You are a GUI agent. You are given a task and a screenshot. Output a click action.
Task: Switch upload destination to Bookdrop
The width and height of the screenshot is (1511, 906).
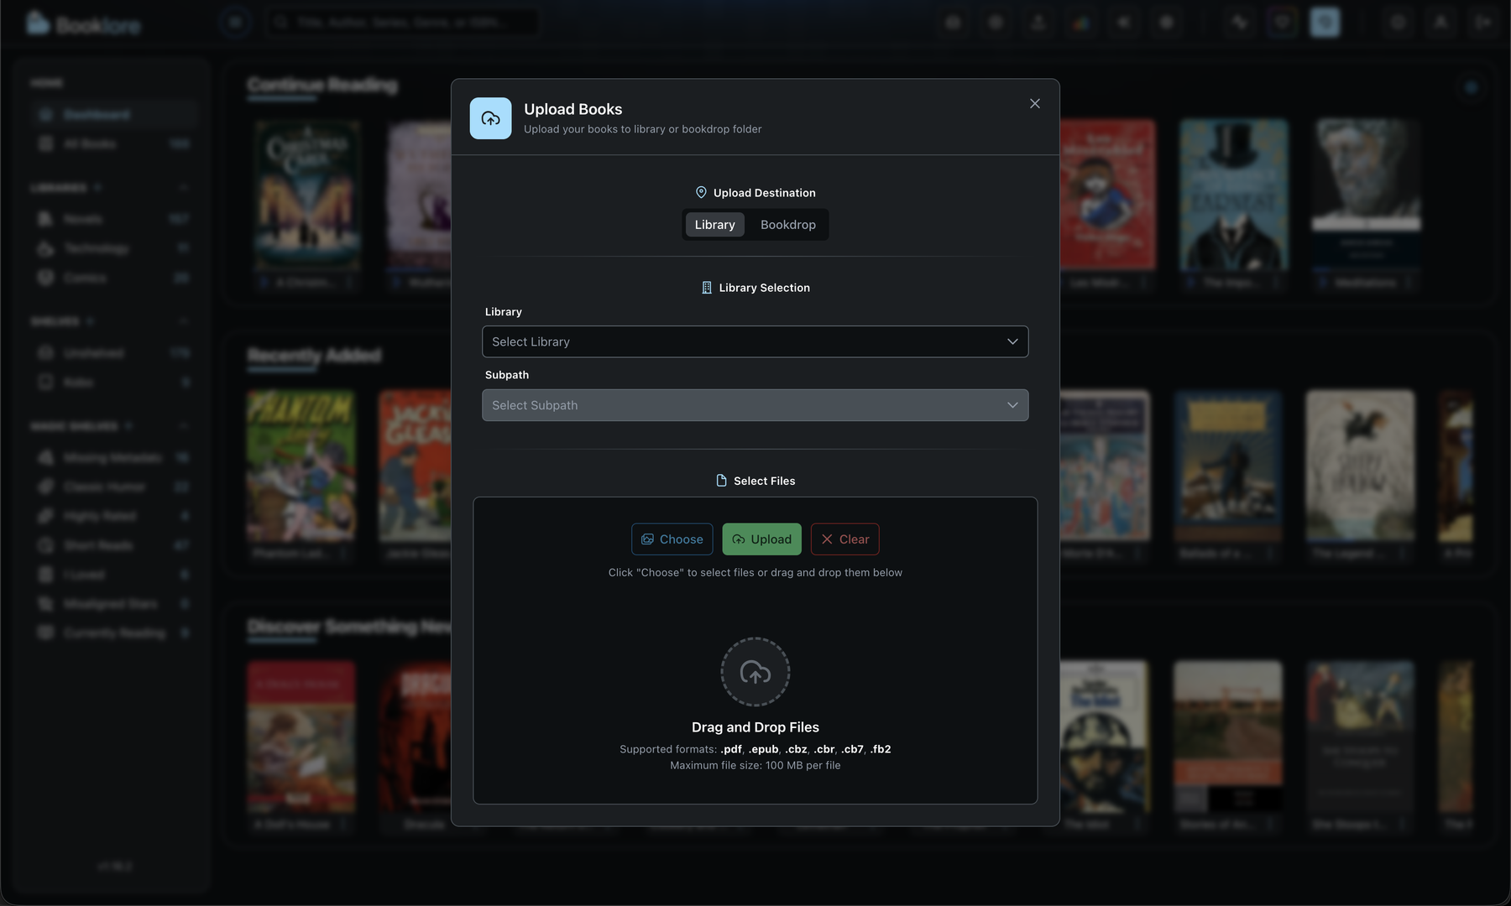pyautogui.click(x=787, y=224)
